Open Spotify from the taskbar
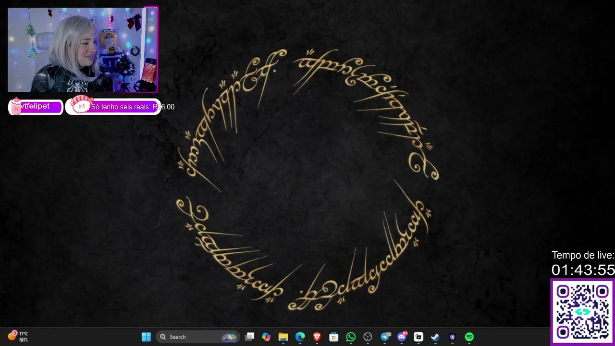 coord(469,337)
